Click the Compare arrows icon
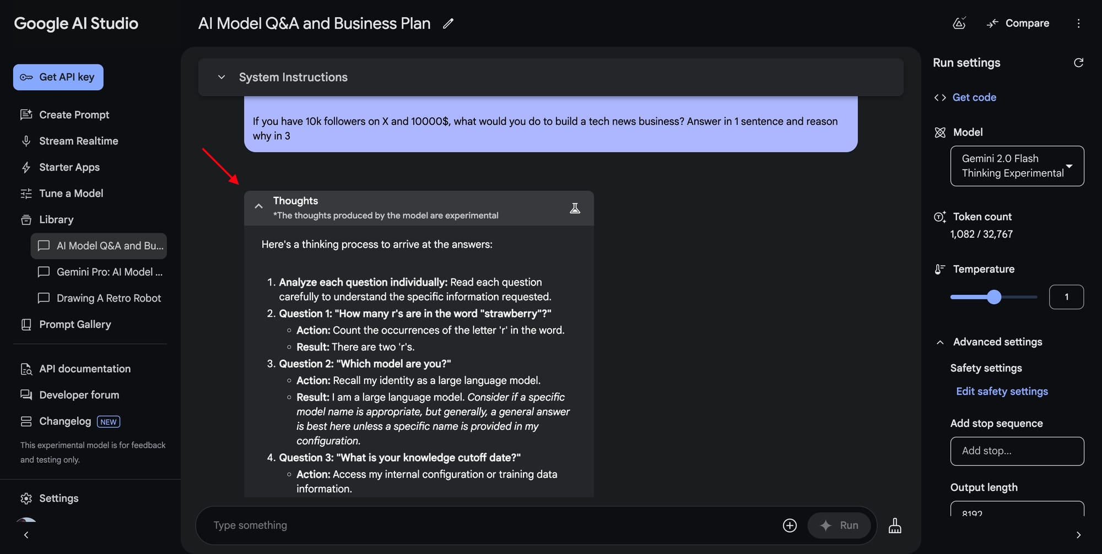Viewport: 1102px width, 554px height. (992, 23)
